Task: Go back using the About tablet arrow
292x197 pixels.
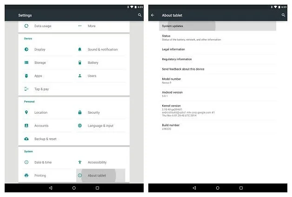Action: [153, 15]
